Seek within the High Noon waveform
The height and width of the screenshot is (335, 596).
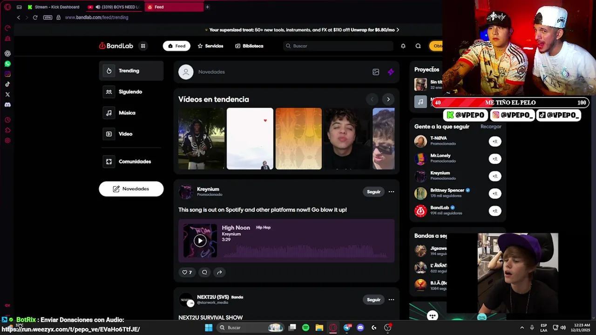pyautogui.click(x=305, y=251)
